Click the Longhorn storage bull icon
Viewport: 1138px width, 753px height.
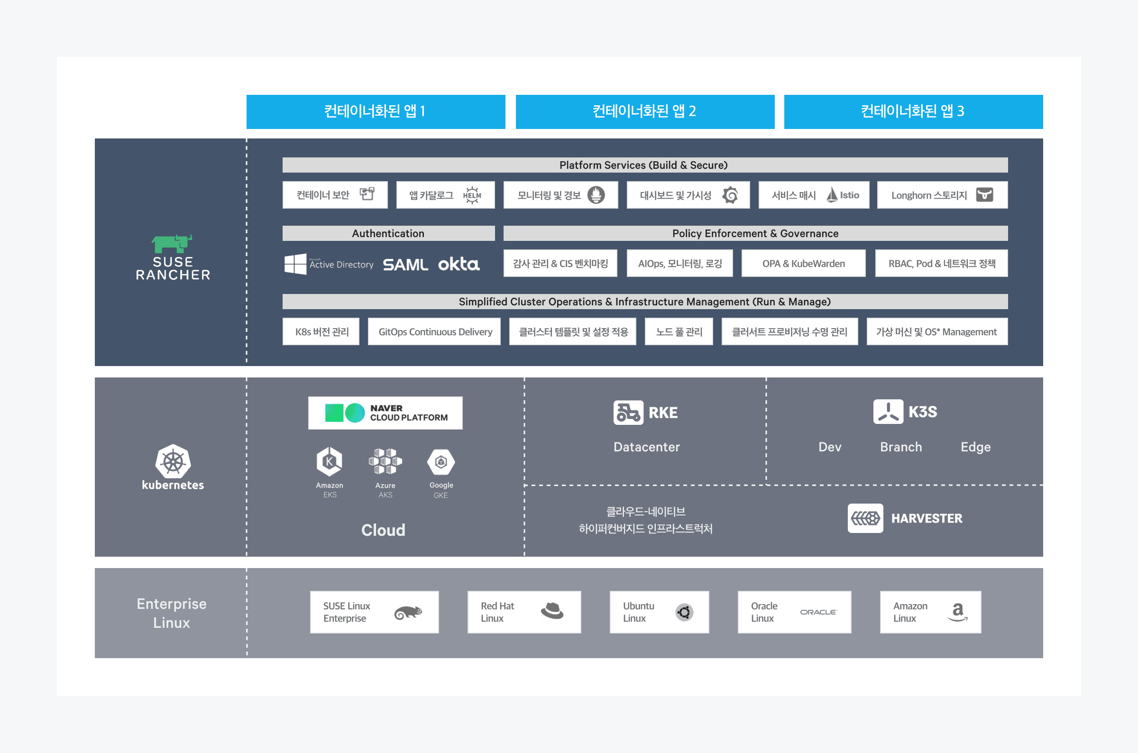(x=984, y=194)
